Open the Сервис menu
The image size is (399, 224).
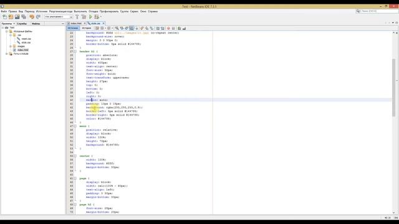pyautogui.click(x=134, y=11)
